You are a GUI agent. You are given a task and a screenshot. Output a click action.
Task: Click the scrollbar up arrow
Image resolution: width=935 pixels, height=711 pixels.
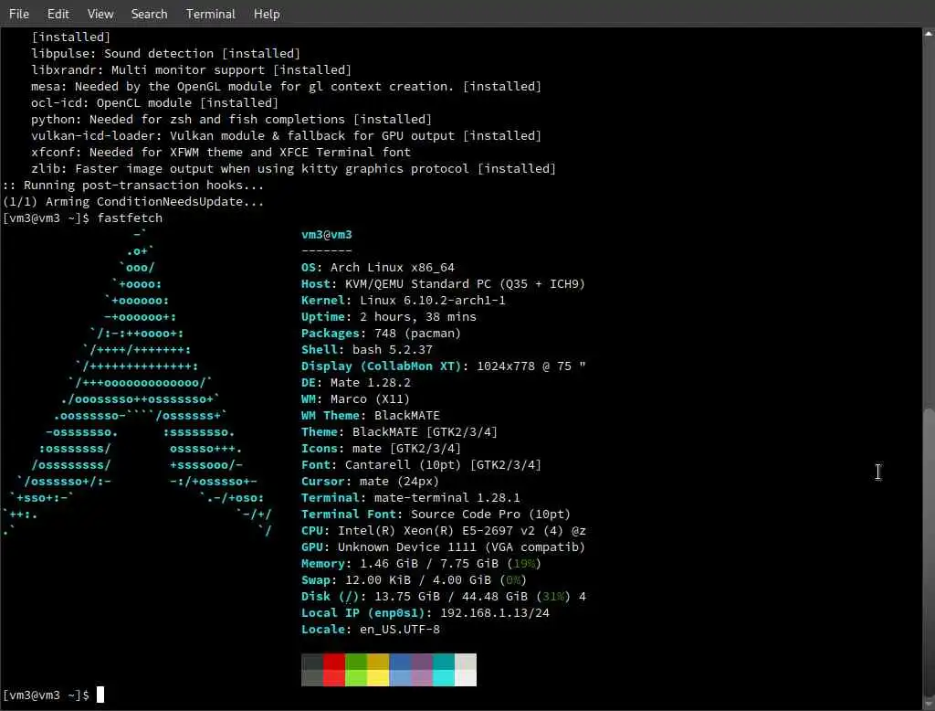(929, 34)
